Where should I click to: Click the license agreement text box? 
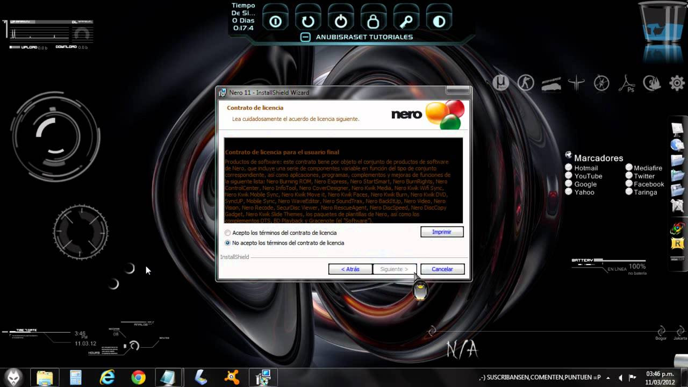coord(343,181)
